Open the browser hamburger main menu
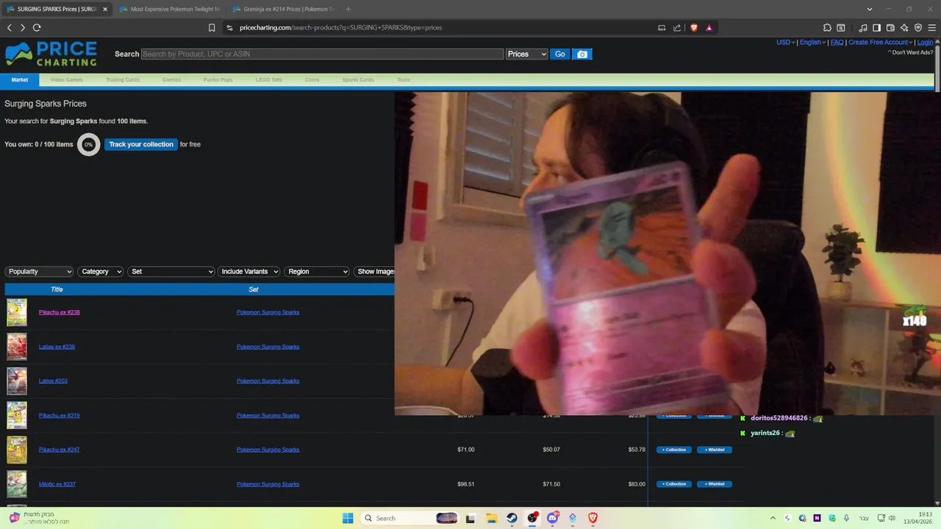941x529 pixels. coord(931,27)
